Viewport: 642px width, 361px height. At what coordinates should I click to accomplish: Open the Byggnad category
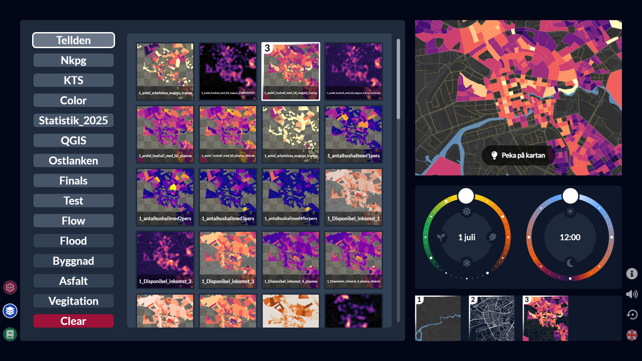(74, 261)
